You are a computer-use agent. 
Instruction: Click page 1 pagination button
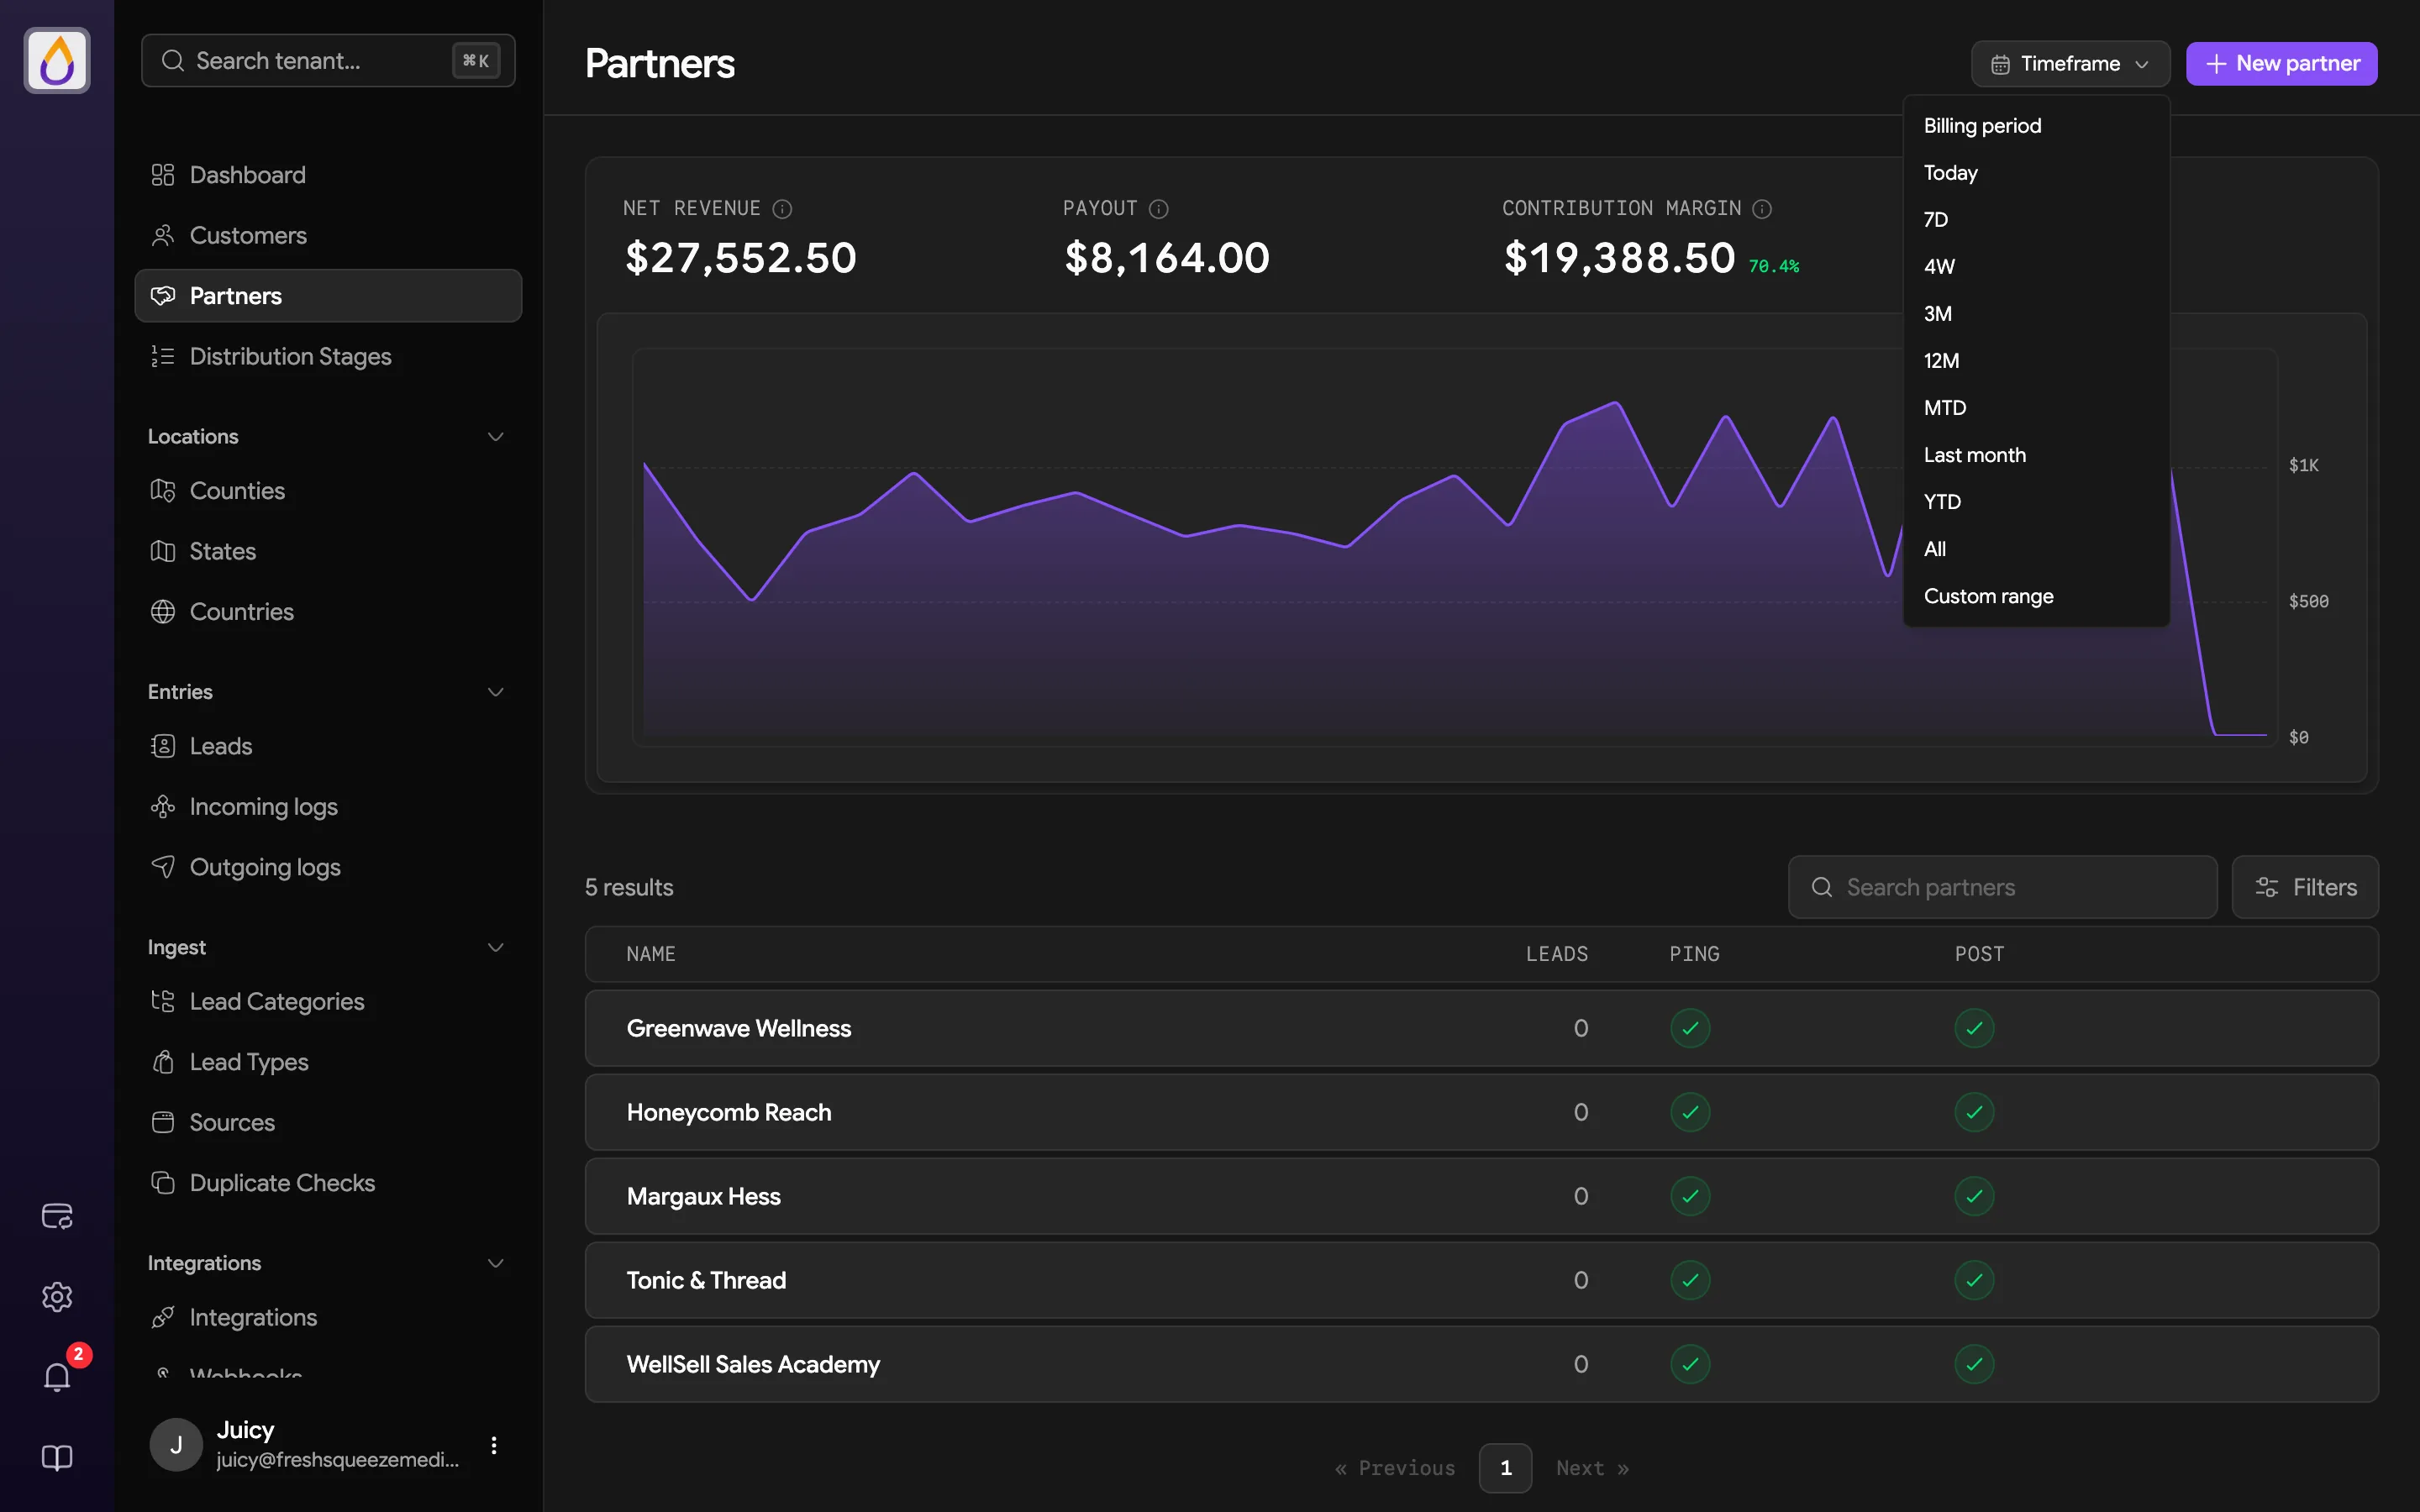(x=1505, y=1468)
